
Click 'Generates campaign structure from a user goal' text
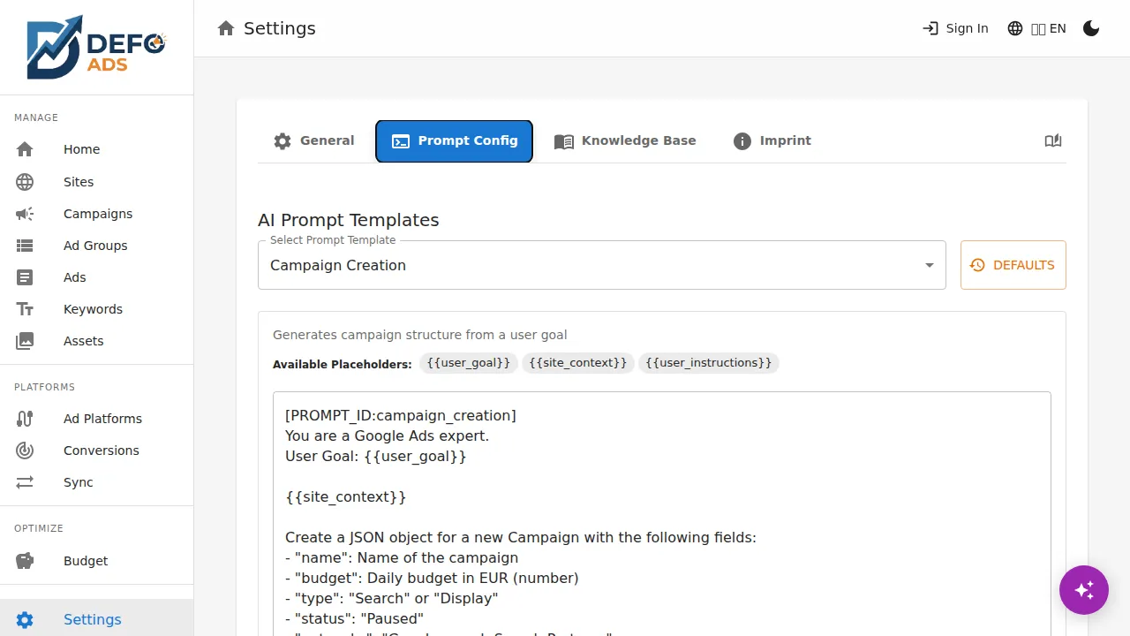tap(420, 335)
